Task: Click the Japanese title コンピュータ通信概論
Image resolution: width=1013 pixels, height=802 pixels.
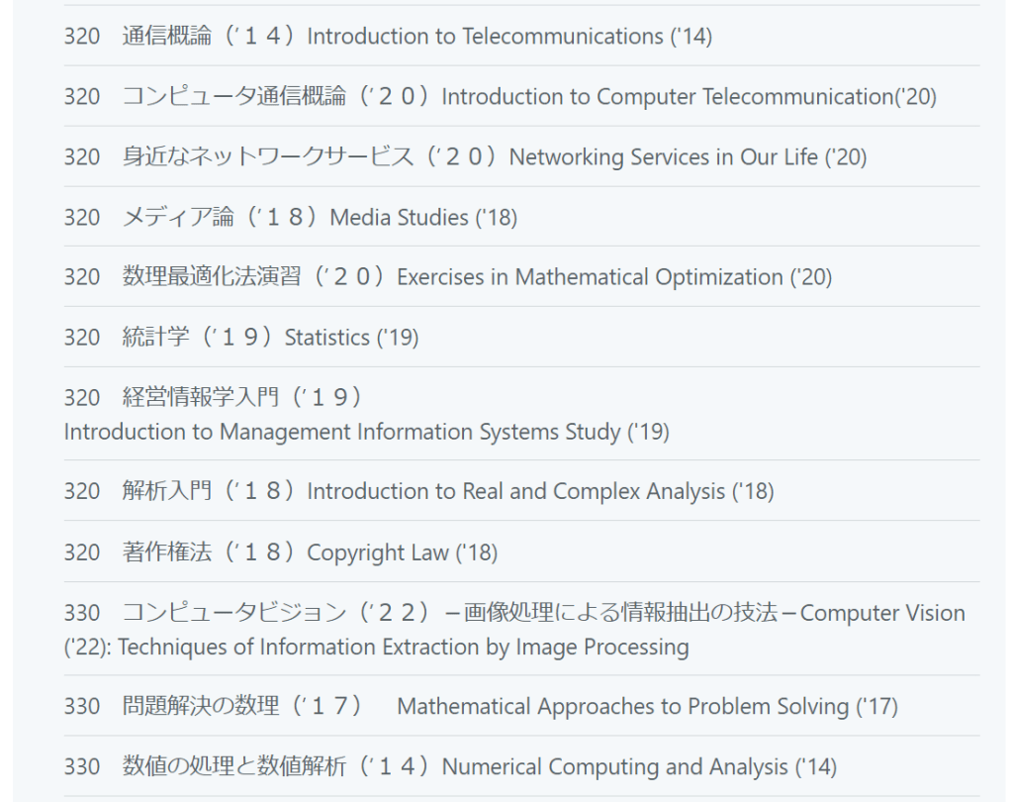Action: (234, 97)
